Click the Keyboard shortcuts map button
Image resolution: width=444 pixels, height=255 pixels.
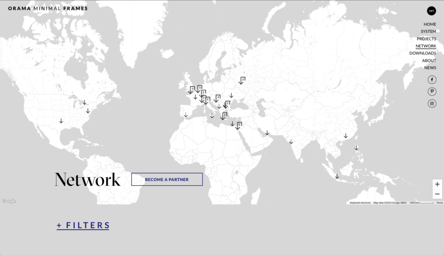tap(360, 203)
